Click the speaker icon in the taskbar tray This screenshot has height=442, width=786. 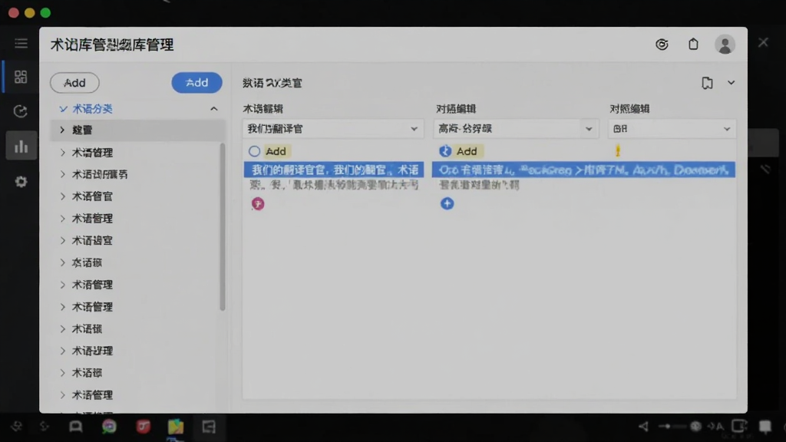643,427
